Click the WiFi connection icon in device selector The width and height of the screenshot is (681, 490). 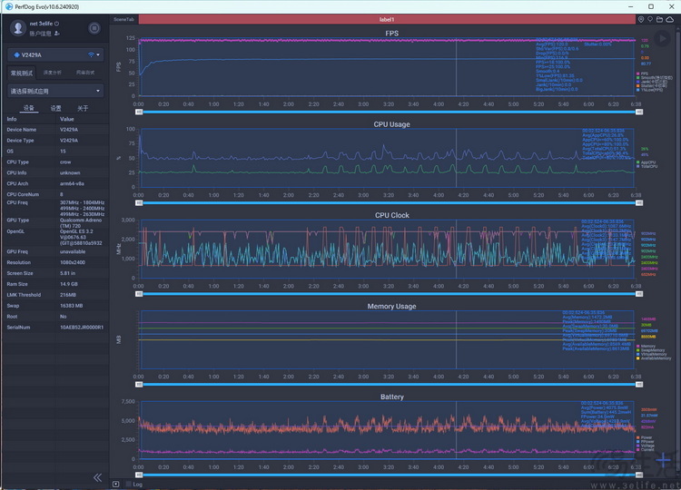point(91,54)
